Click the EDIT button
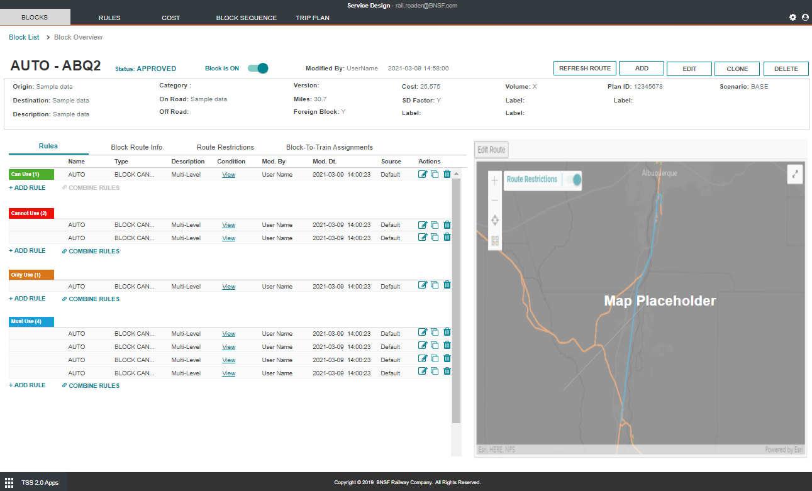Image resolution: width=812 pixels, height=491 pixels. click(x=689, y=69)
